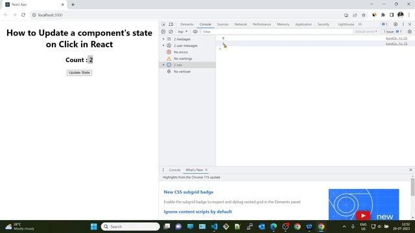Share this page icon

pos(355,15)
